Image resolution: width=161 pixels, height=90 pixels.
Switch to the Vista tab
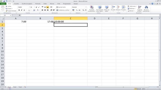tap(59, 4)
